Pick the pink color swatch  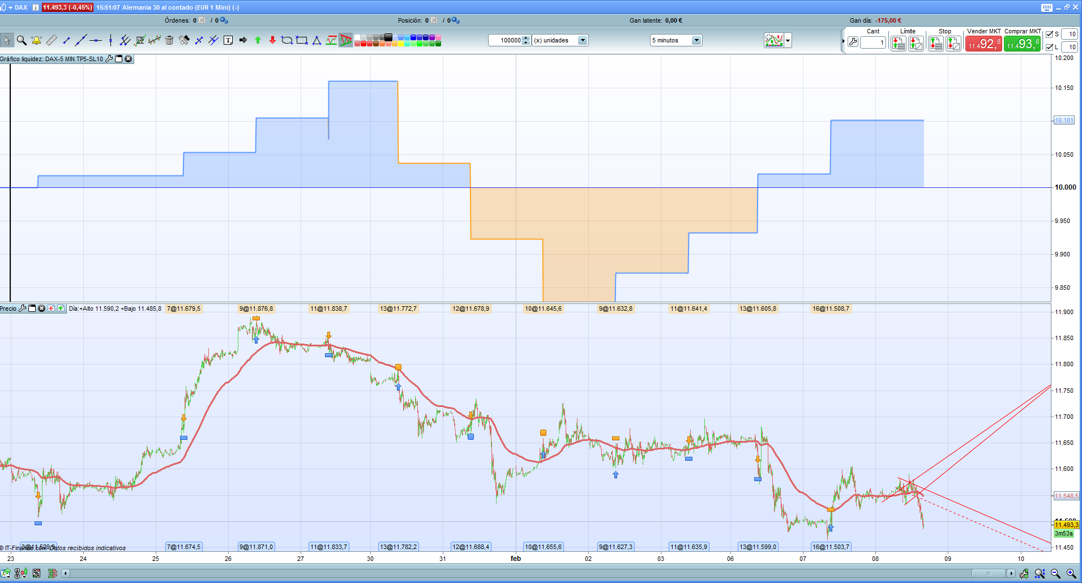(438, 37)
